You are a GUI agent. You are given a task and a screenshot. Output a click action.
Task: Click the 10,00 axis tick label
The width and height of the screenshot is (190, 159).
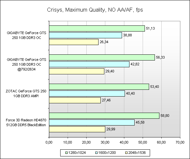[x=68, y=142]
